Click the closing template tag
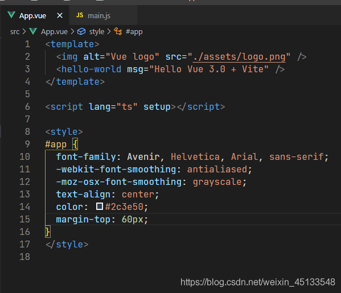The height and width of the screenshot is (293, 341). pyautogui.click(x=75, y=82)
